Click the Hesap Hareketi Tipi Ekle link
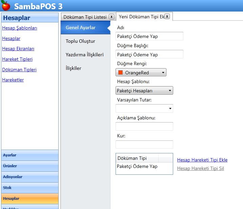The width and height of the screenshot is (243, 209). tap(202, 160)
